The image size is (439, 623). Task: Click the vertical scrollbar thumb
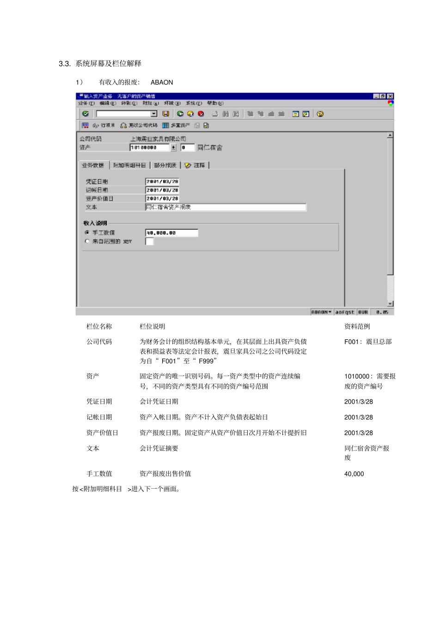coord(390,206)
